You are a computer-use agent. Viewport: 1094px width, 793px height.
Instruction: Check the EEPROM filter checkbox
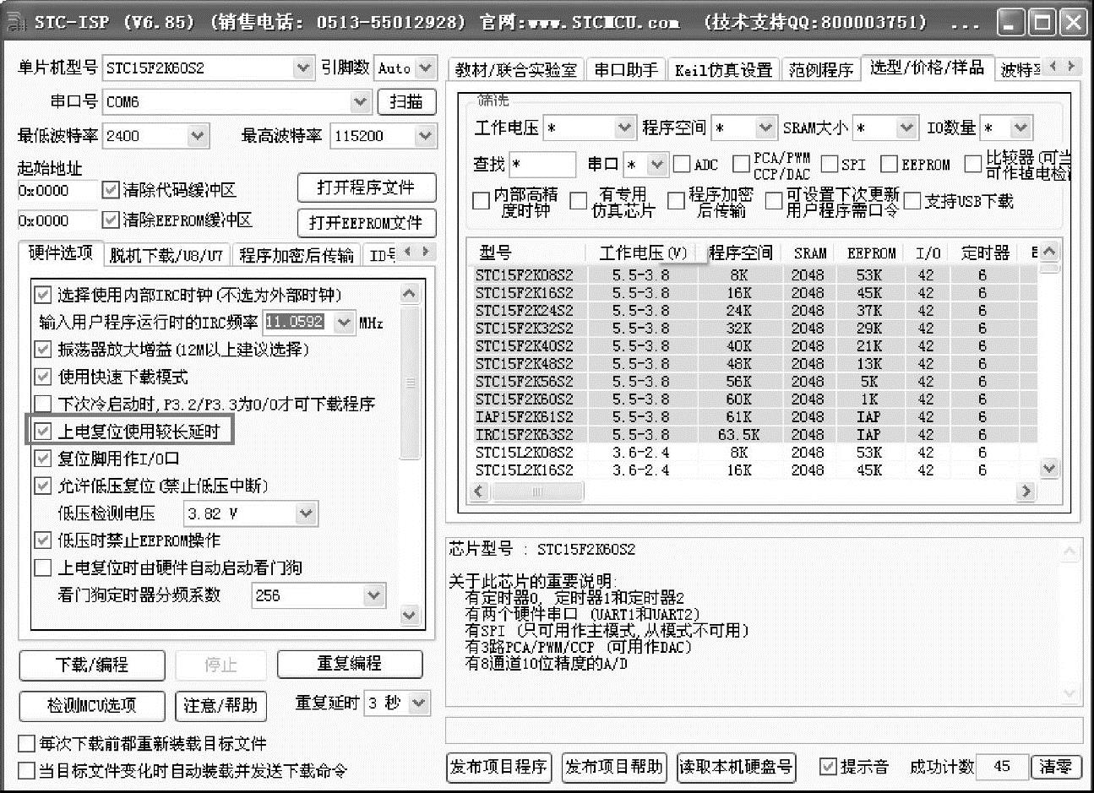coord(889,164)
